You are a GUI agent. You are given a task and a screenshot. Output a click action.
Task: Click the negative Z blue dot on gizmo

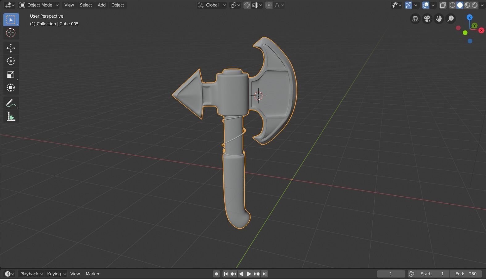[470, 41]
